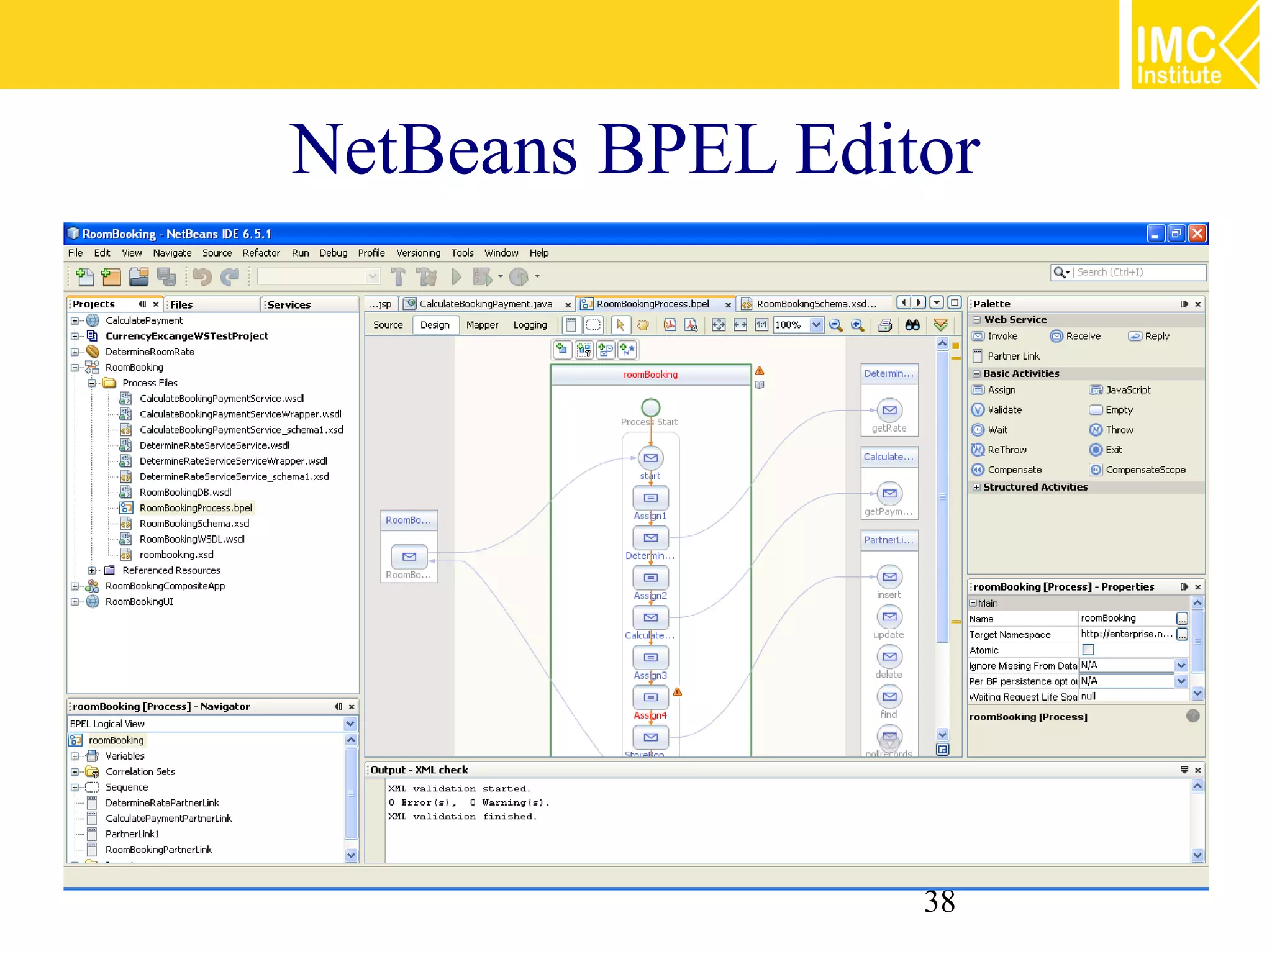Click the New Project toolbar icon
This screenshot has width=1272, height=954.
pos(111,276)
